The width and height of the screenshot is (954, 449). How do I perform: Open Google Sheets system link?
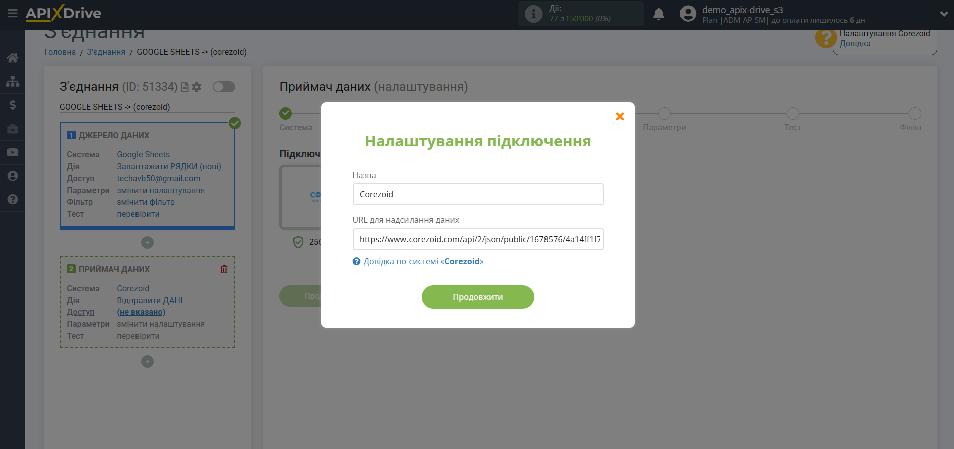tap(143, 155)
